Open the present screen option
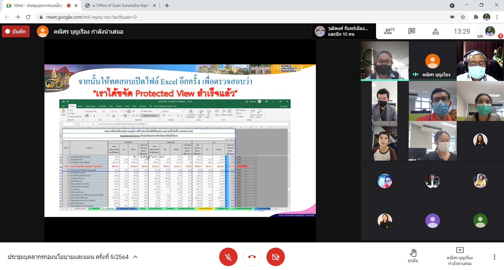Image resolution: width=504 pixels, height=270 pixels. tap(460, 256)
